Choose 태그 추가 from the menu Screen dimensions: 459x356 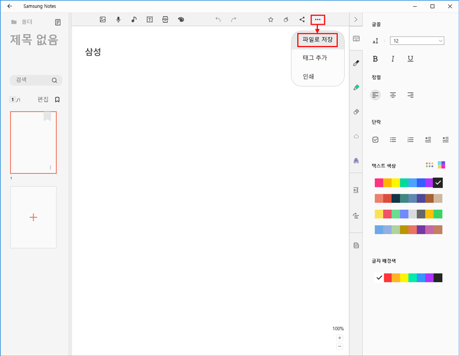click(x=314, y=58)
